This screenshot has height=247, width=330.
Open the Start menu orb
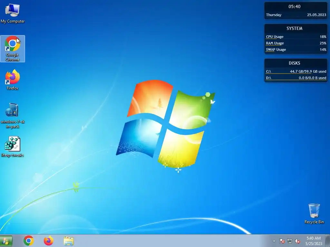[6, 241]
